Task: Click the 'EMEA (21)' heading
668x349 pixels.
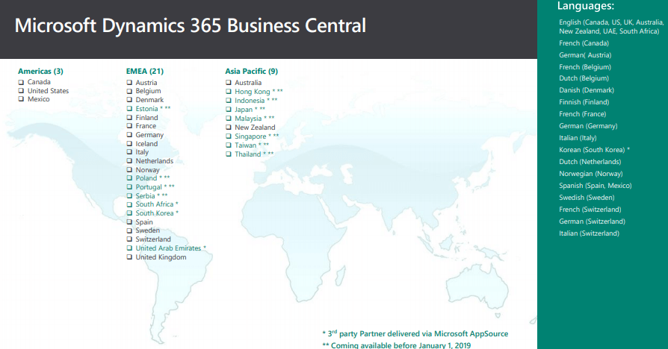Action: click(x=145, y=72)
